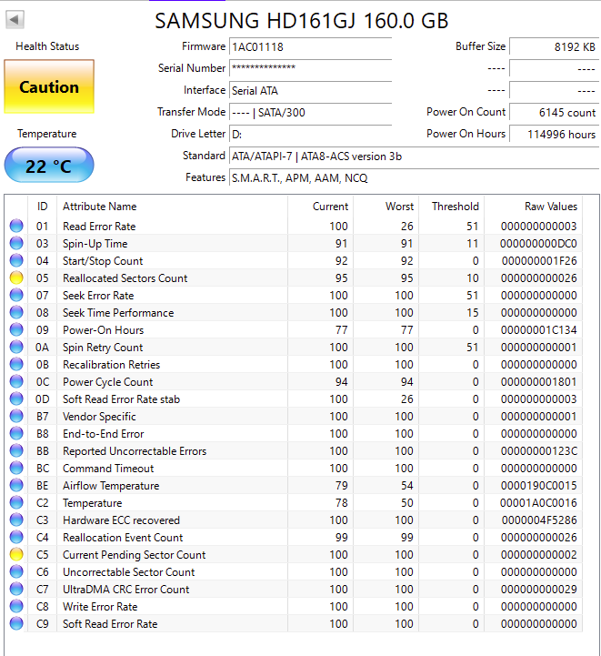Click status icon for C9 Soft Read Error Rate
This screenshot has width=601, height=656.
16,623
